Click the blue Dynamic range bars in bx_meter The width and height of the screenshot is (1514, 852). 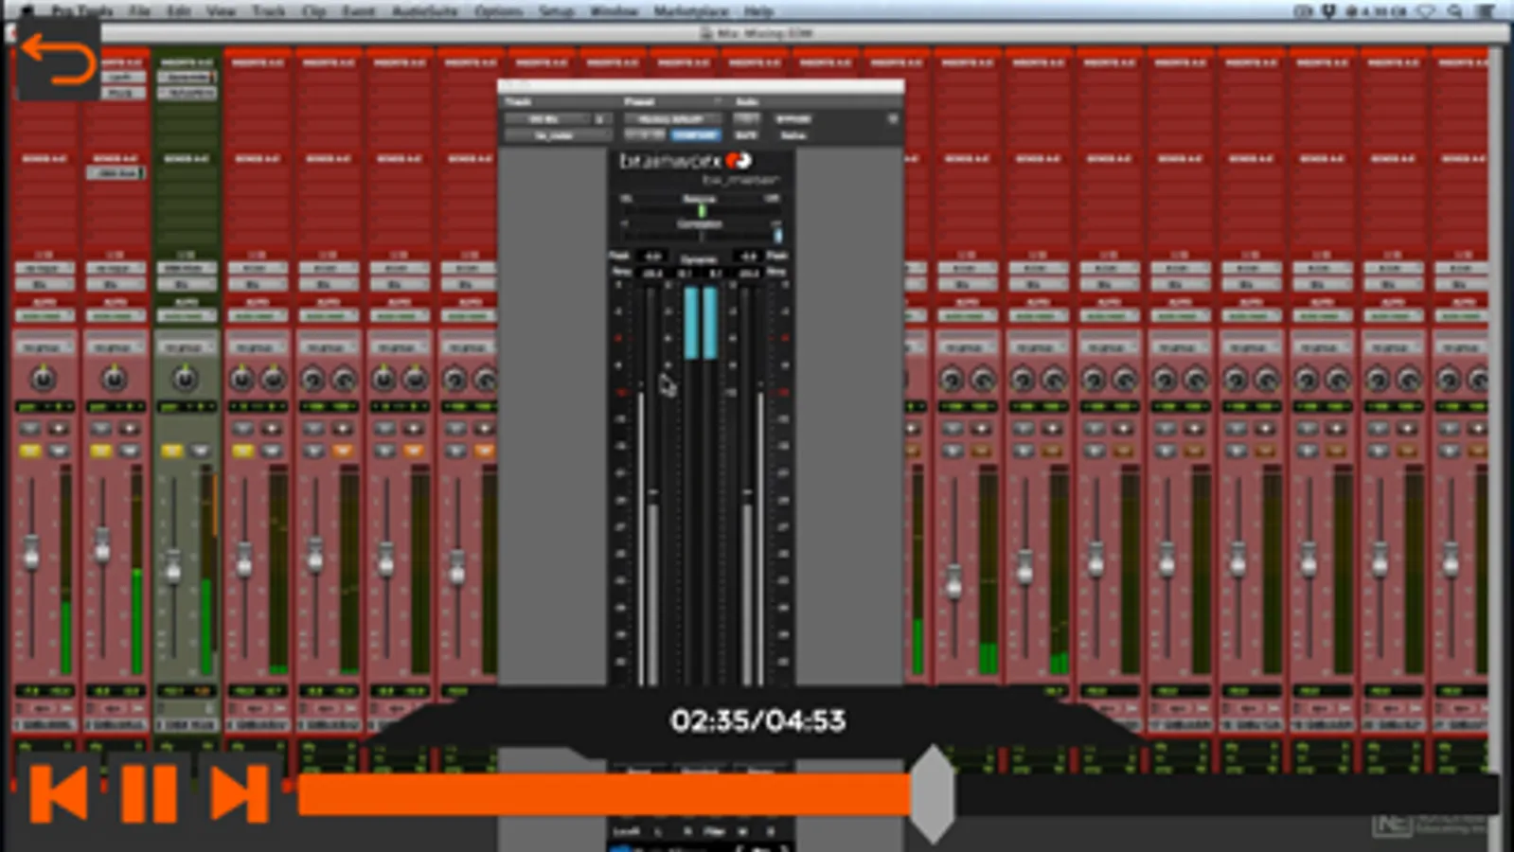point(701,323)
